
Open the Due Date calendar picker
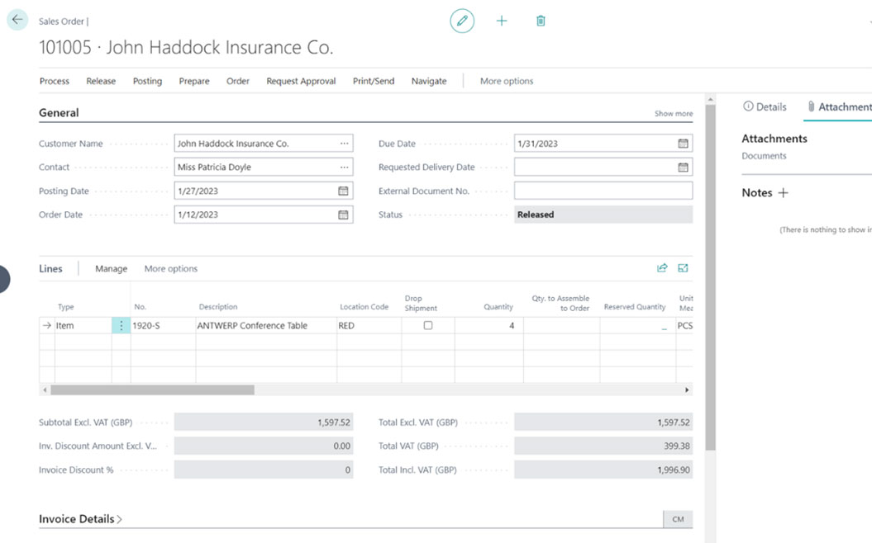point(683,144)
